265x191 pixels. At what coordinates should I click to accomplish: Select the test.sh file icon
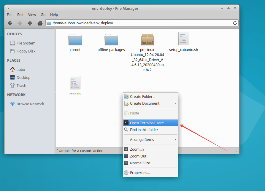[x=75, y=82]
